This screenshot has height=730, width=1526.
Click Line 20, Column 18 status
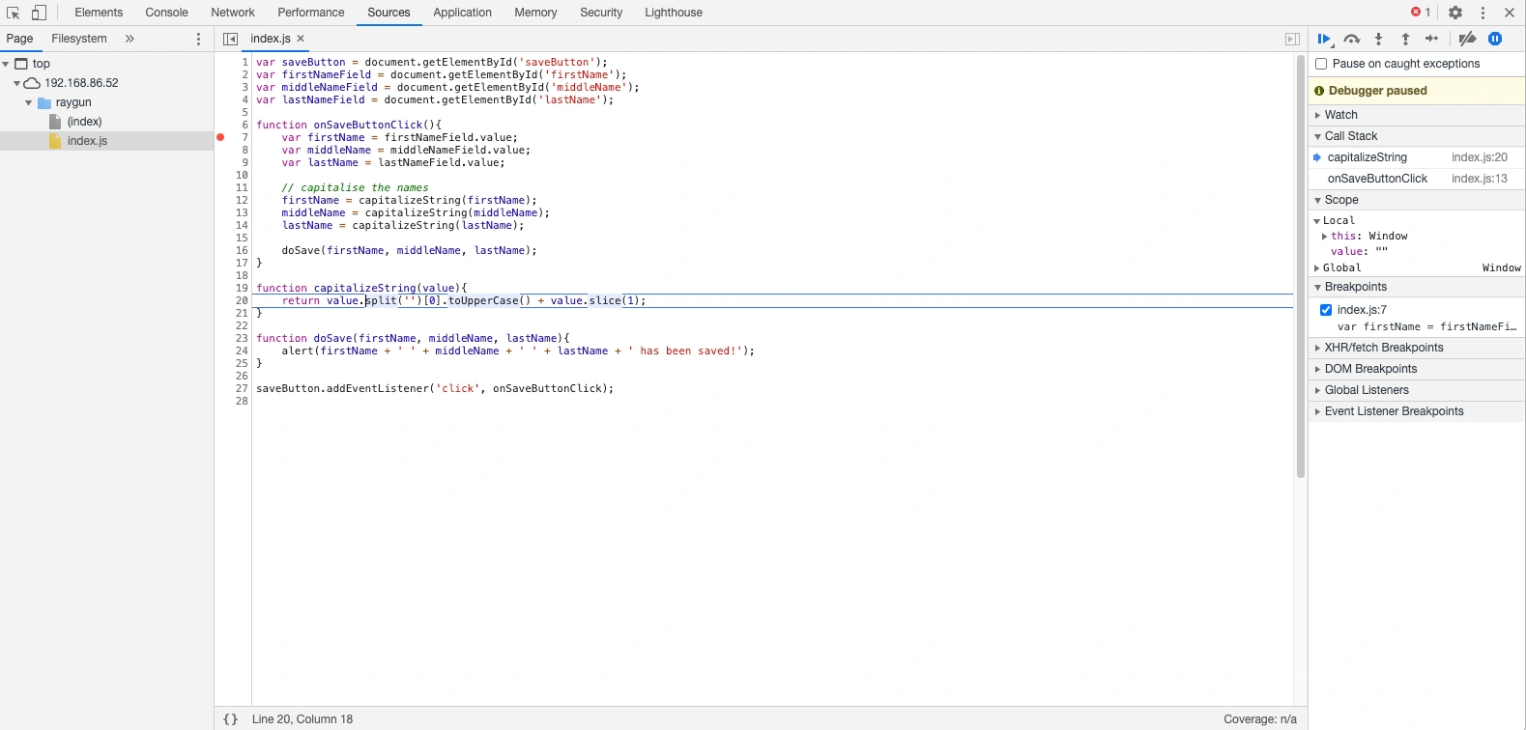pos(302,719)
